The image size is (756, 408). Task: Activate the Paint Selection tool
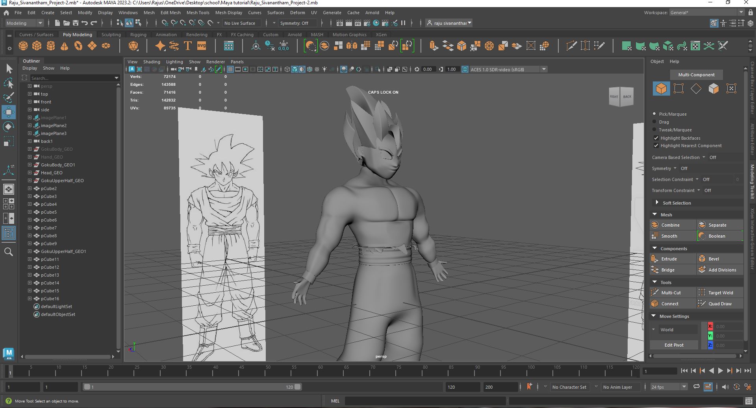tap(9, 97)
